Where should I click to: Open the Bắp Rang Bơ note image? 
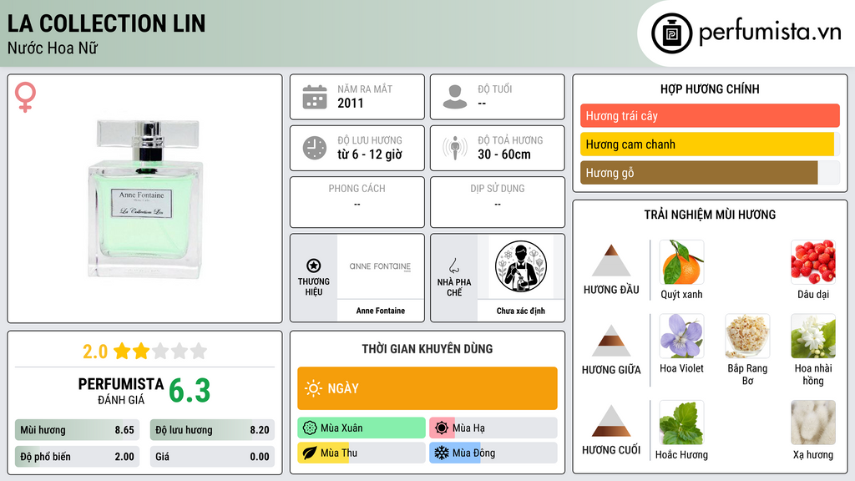(747, 336)
